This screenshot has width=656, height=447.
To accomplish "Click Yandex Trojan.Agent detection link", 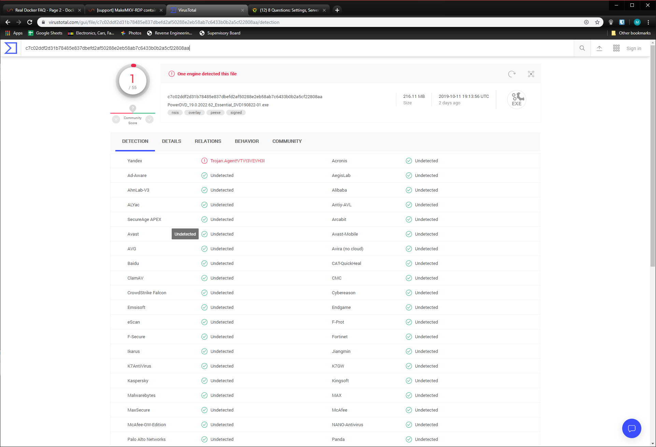I will 237,161.
